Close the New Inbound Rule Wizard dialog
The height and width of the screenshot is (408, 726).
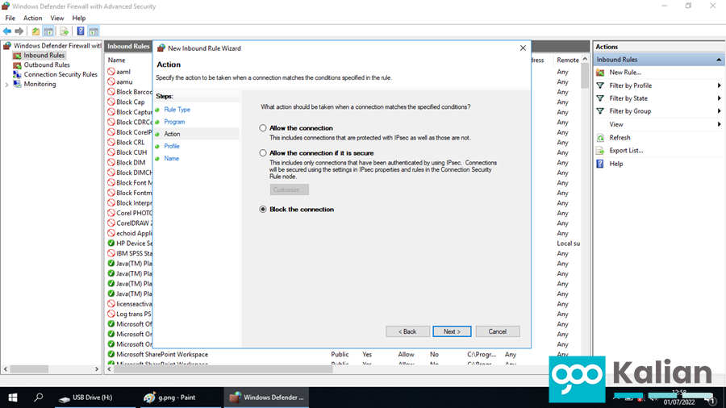pyautogui.click(x=523, y=48)
